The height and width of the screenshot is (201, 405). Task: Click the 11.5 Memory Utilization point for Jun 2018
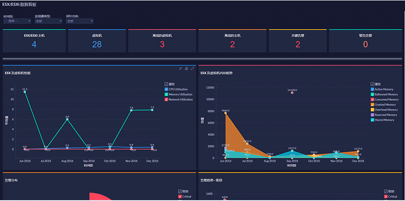point(25,92)
